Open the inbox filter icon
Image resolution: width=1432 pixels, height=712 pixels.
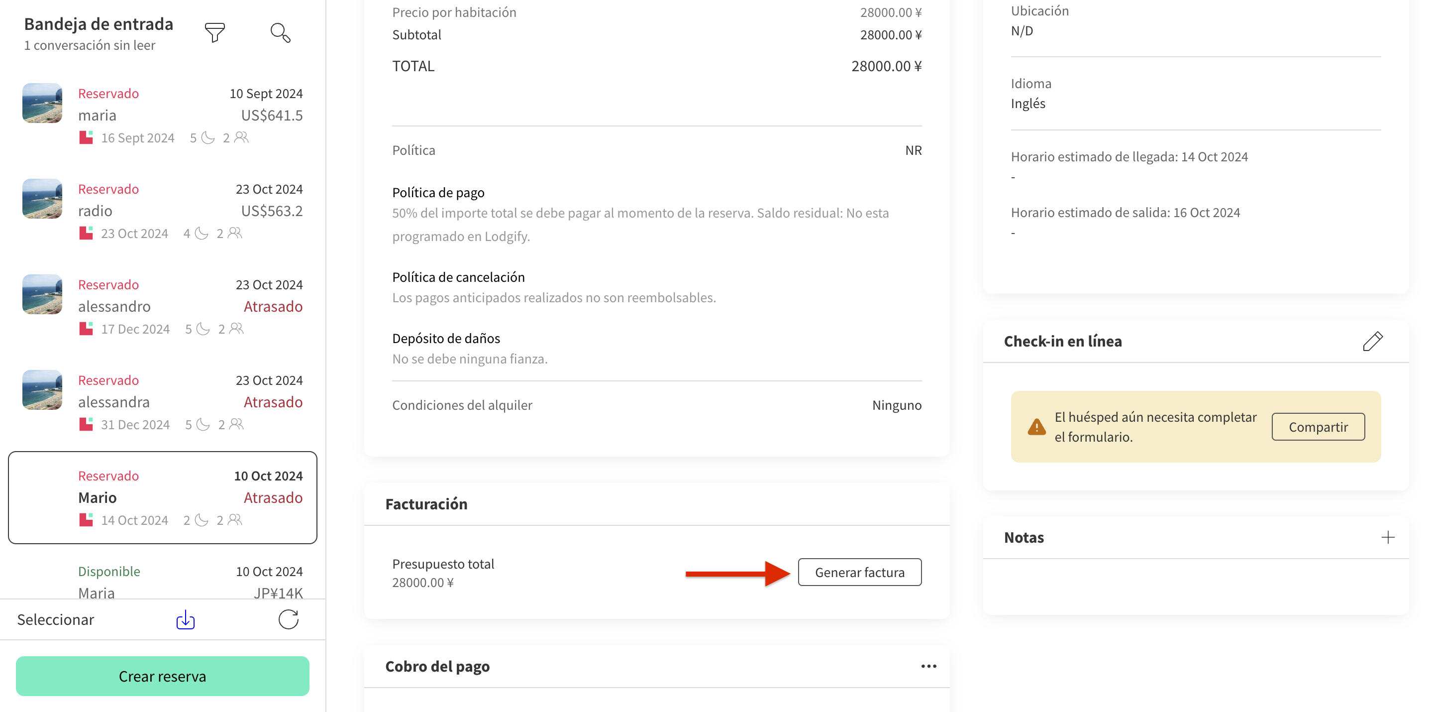tap(214, 32)
